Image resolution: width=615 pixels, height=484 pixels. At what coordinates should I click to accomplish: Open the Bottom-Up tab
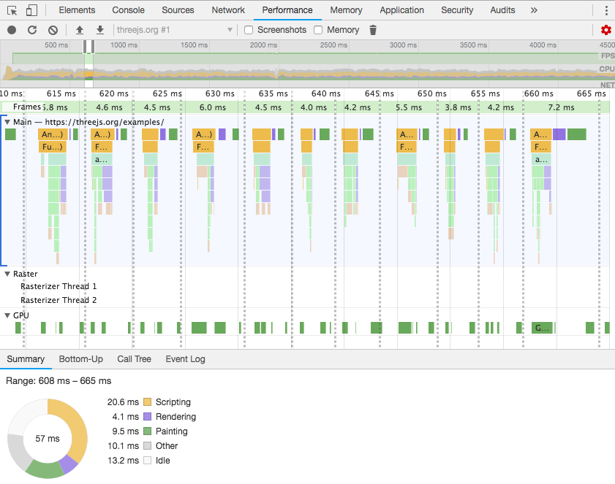coord(80,359)
